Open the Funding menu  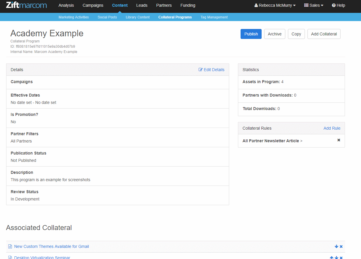pos(188,5)
